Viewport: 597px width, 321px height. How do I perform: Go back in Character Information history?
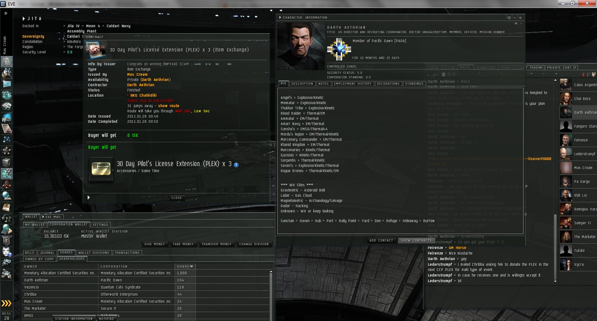pos(516,24)
